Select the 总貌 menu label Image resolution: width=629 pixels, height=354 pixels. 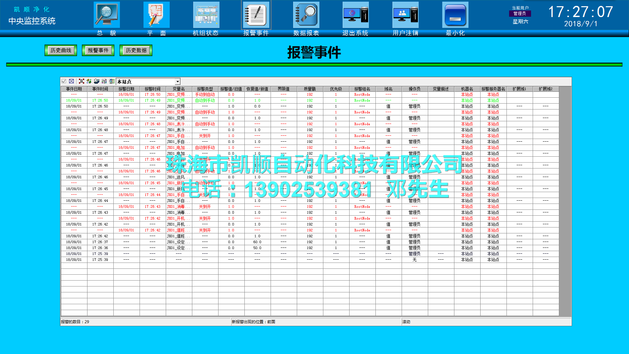pyautogui.click(x=107, y=33)
